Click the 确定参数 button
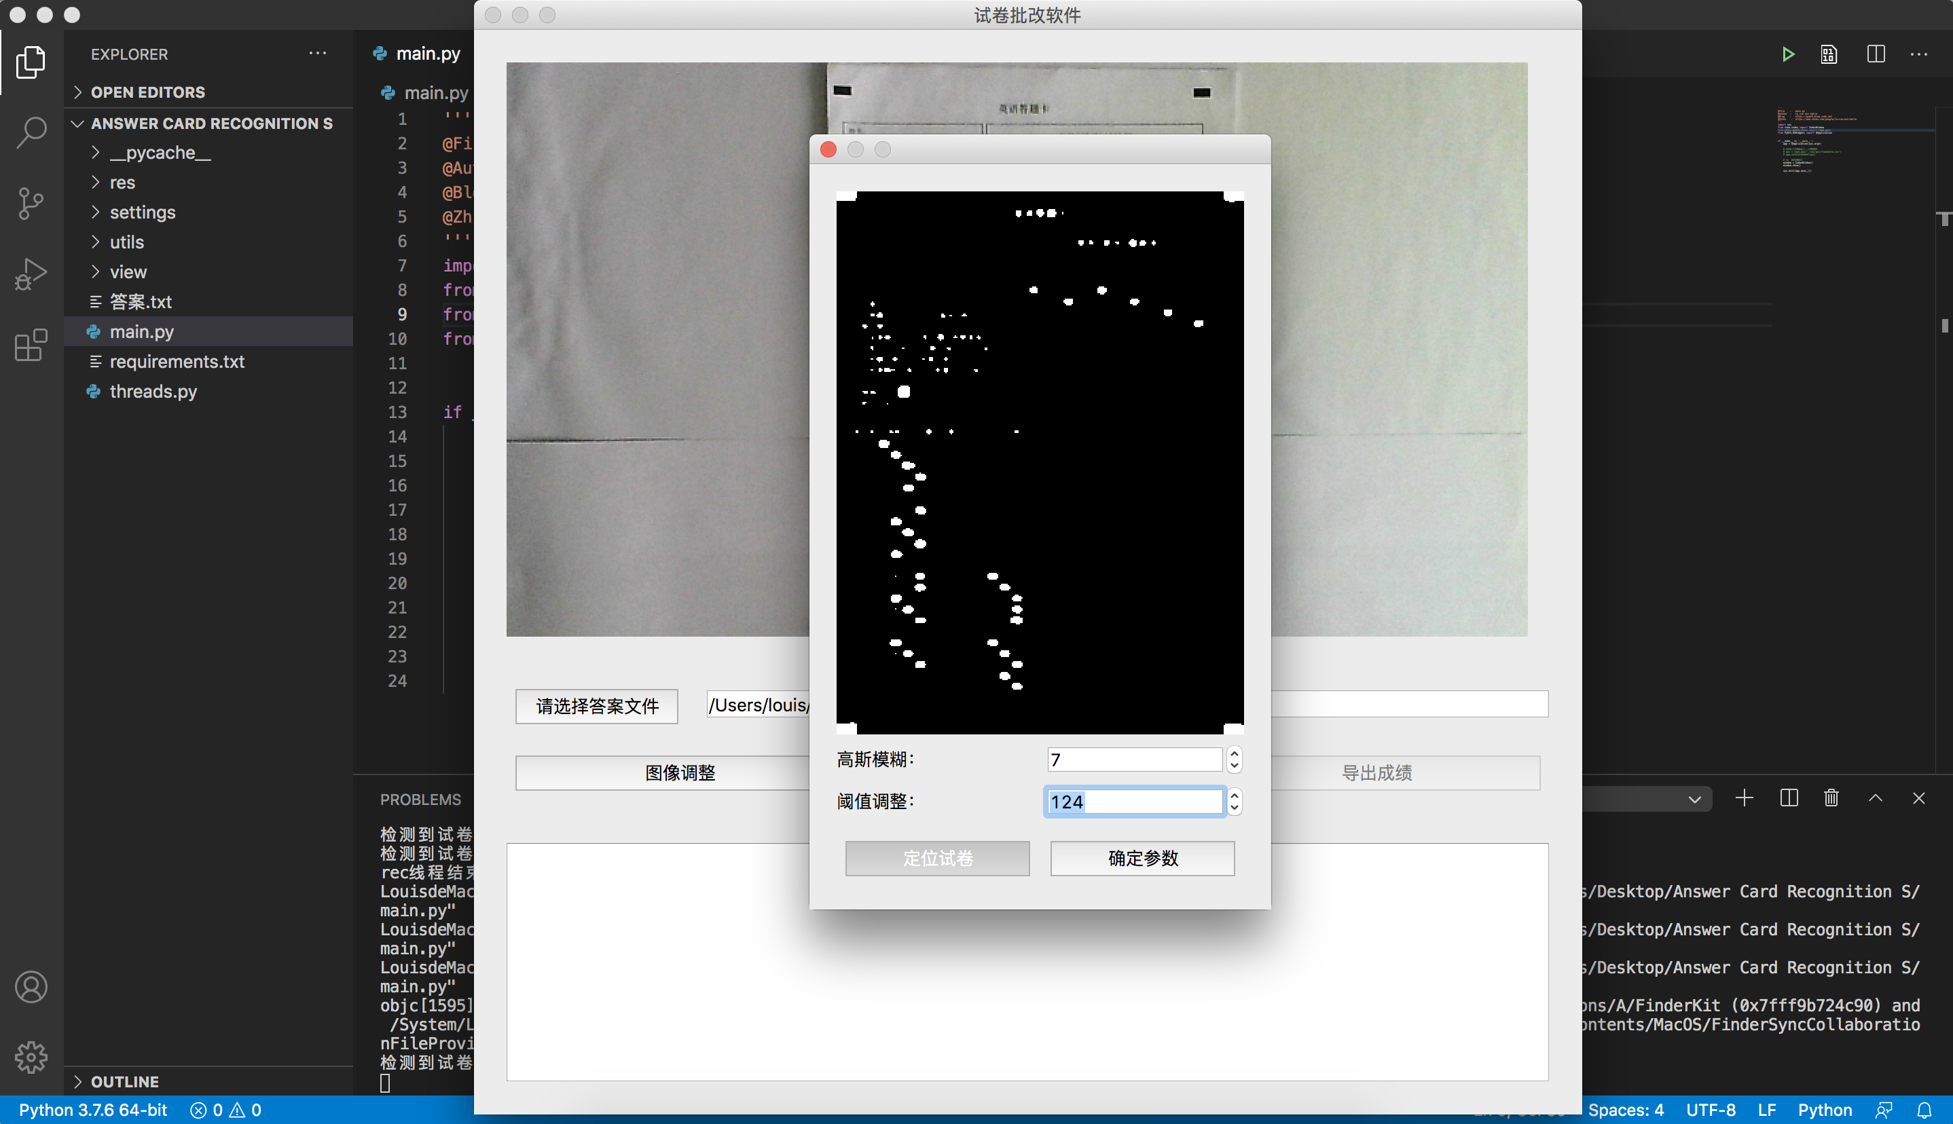Screen dimensions: 1953x1124 pos(1142,859)
